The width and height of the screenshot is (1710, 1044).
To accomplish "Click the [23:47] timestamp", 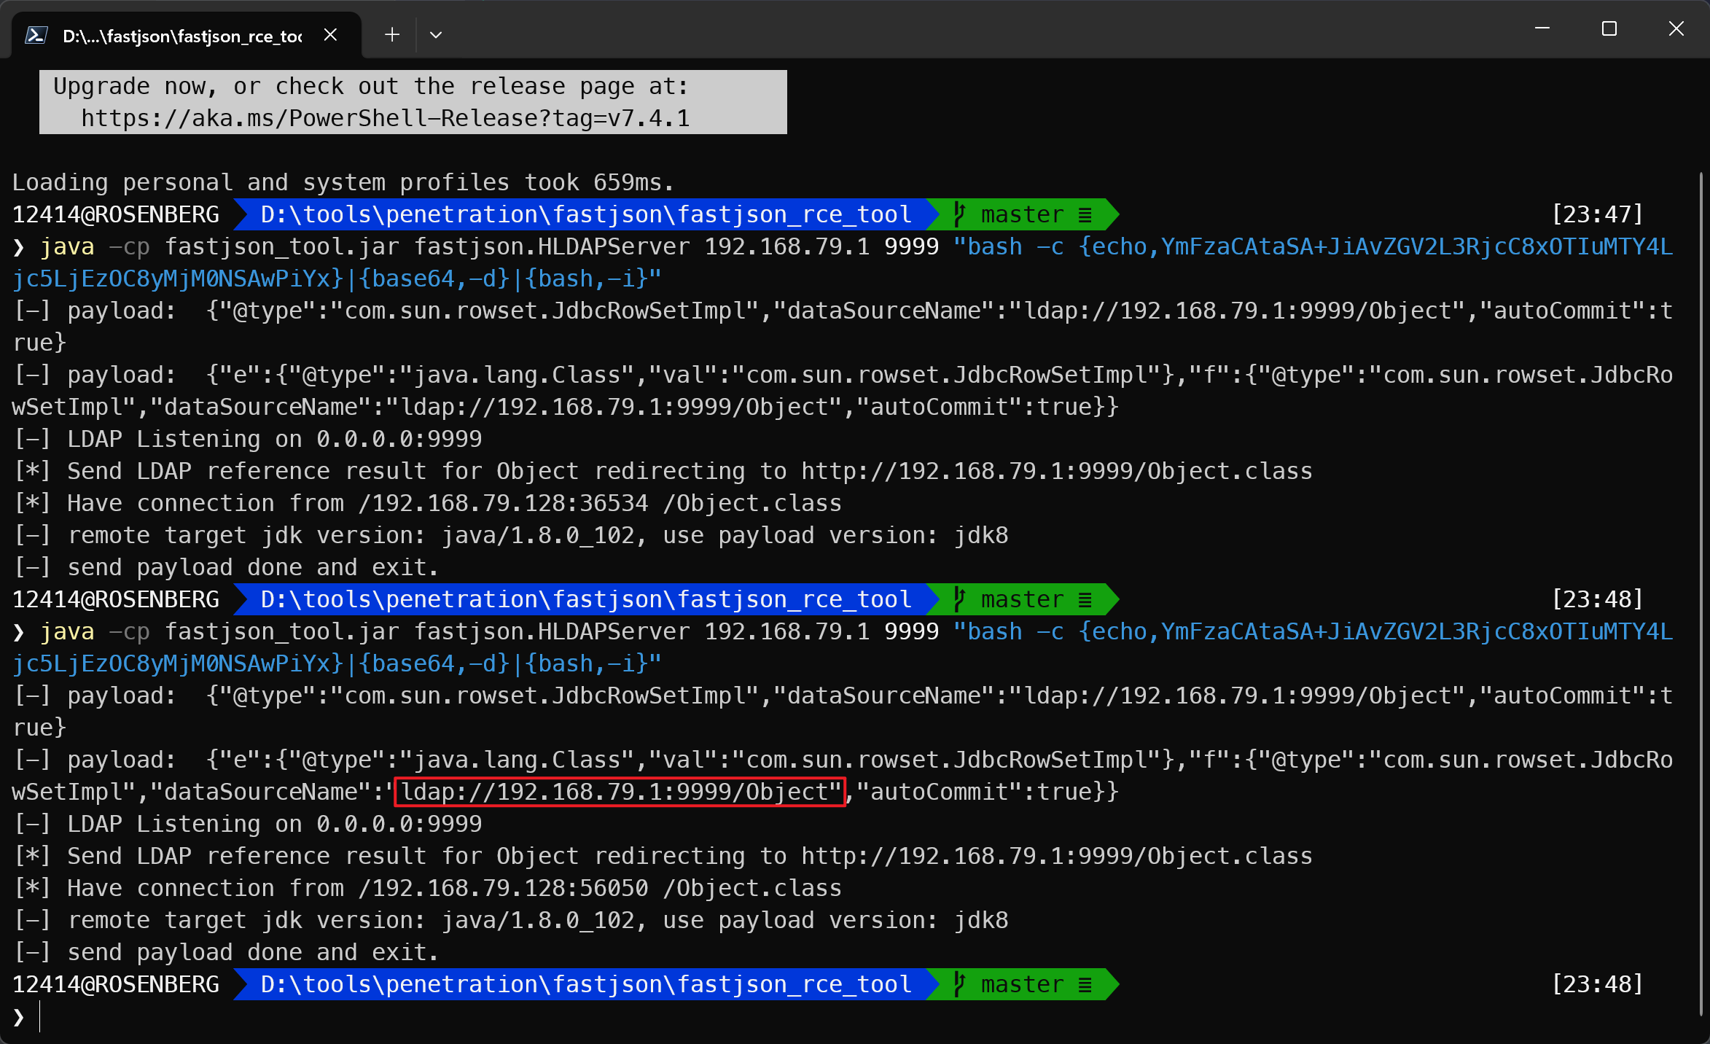I will 1597,214.
